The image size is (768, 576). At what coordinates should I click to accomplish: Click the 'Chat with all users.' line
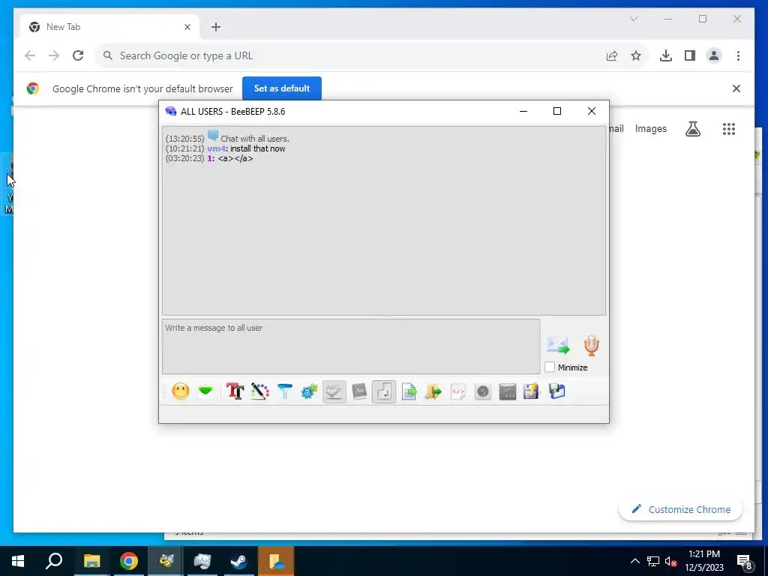pyautogui.click(x=255, y=139)
